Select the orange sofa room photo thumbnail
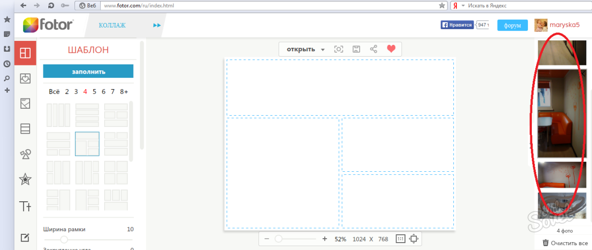The width and height of the screenshot is (592, 250). (x=561, y=113)
